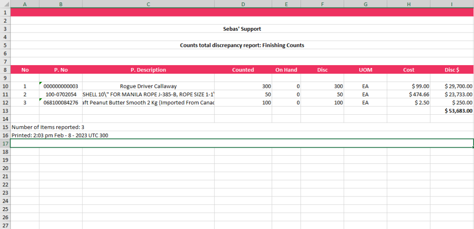Select the $ 250.00 discrepancy cell

pos(452,102)
